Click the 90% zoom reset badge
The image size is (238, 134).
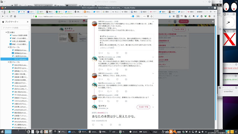138,16
